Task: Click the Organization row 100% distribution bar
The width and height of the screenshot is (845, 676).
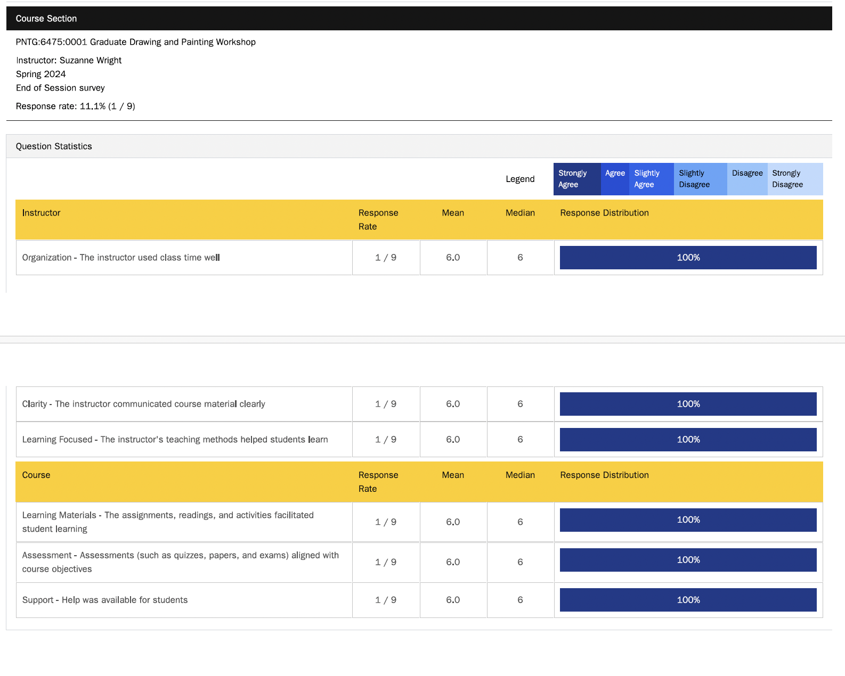Action: coord(688,258)
